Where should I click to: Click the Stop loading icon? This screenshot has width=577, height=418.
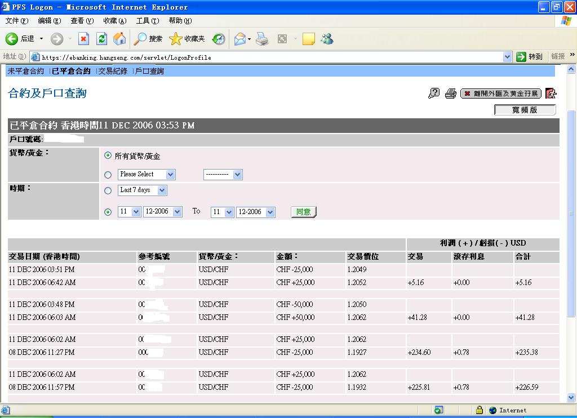(84, 39)
